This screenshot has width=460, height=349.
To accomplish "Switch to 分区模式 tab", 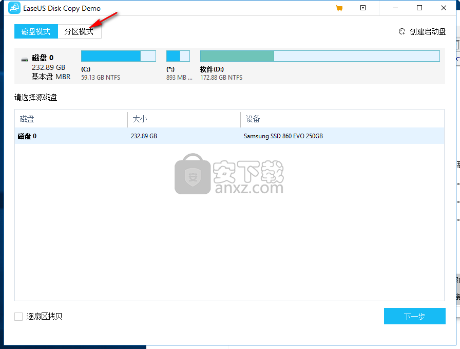I will (x=79, y=31).
